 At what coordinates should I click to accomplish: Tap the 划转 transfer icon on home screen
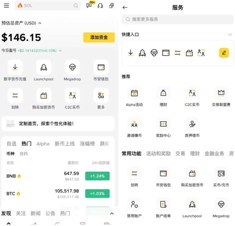(x=15, y=95)
